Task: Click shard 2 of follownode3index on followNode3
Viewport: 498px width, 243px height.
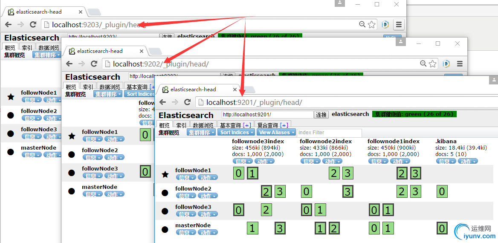Action: pos(266,210)
